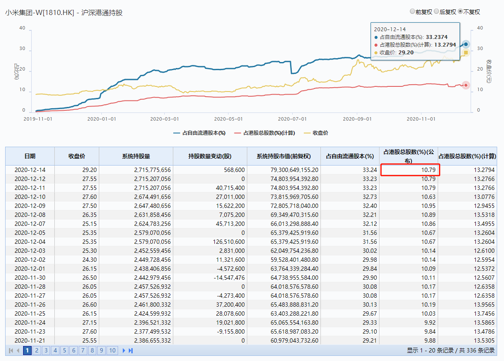
Task: Open page 10 of records
Action: coord(113,350)
